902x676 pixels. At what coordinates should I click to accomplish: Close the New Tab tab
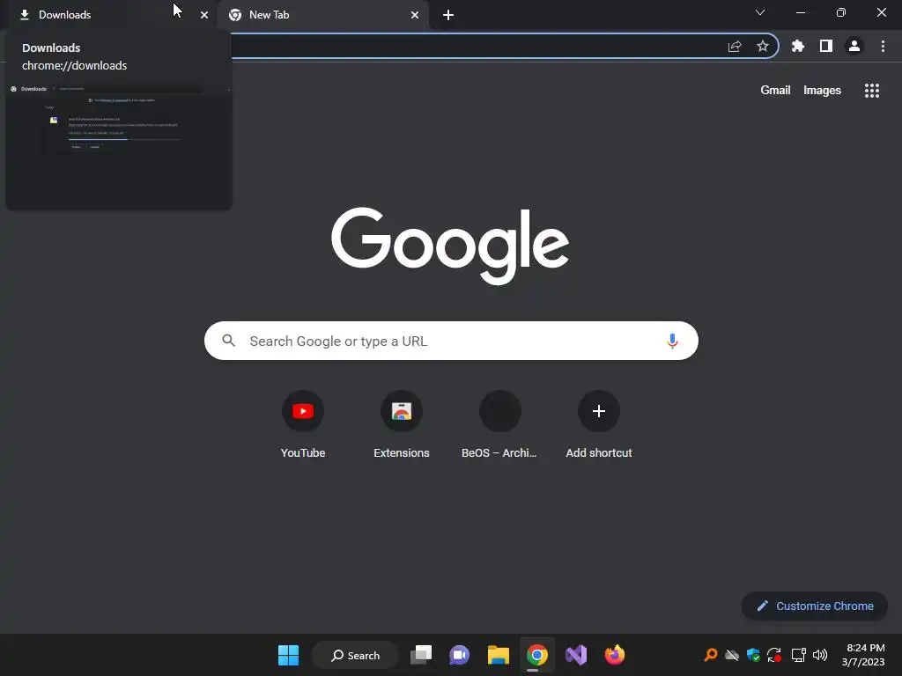415,15
